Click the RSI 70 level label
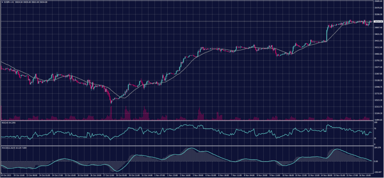Screen dimensions: 384x178 [x=375, y=128]
